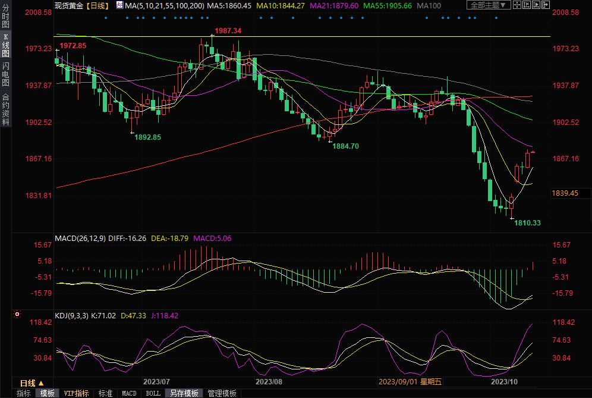
Task: Switch to the 分时图 side tab
Action: click(5, 17)
